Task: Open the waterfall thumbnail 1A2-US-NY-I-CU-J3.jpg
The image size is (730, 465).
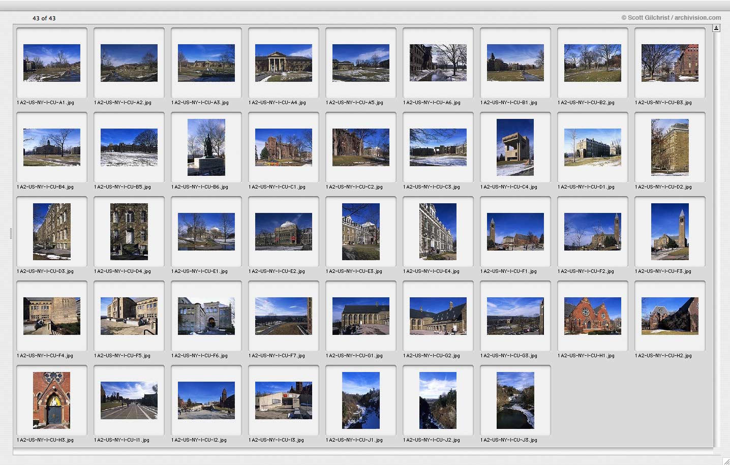Action: 515,400
